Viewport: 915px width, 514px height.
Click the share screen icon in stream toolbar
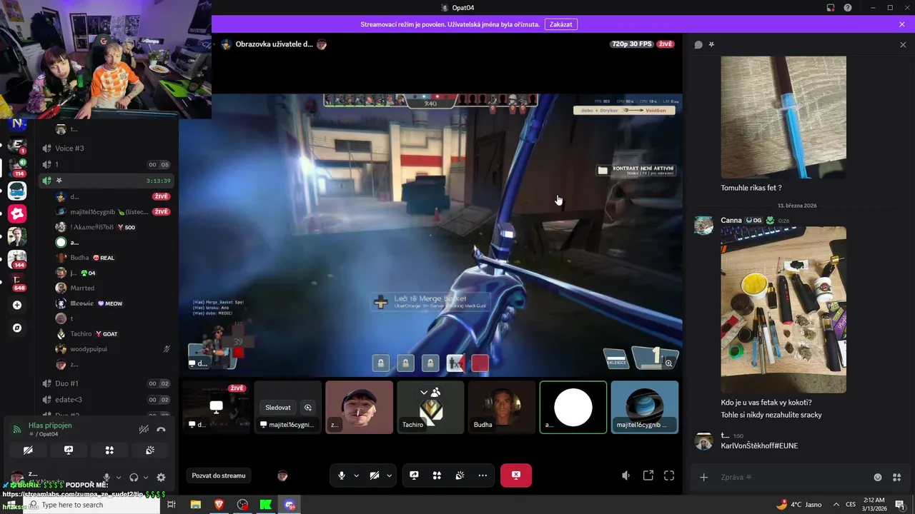coord(414,475)
